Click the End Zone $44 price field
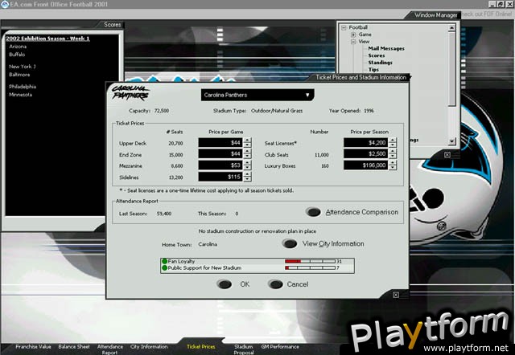 220,153
